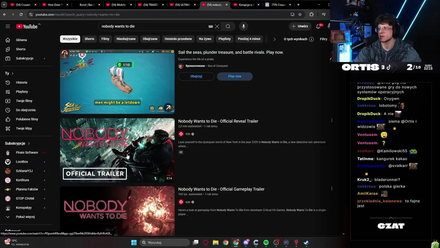The height and width of the screenshot is (248, 440).
Task: Open the Planeta Faktów subscription
Action: point(26,189)
